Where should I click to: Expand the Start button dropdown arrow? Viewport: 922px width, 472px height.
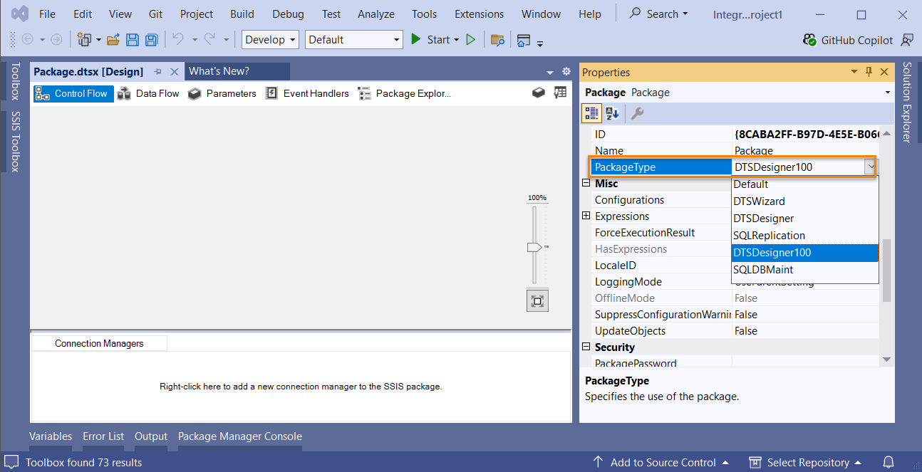coord(456,40)
